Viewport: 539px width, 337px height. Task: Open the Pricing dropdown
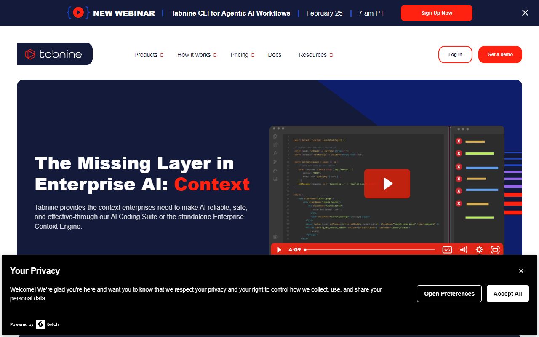tap(242, 55)
